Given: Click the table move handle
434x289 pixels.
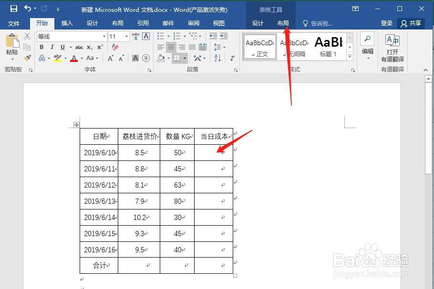Looking at the screenshot, I should point(76,125).
